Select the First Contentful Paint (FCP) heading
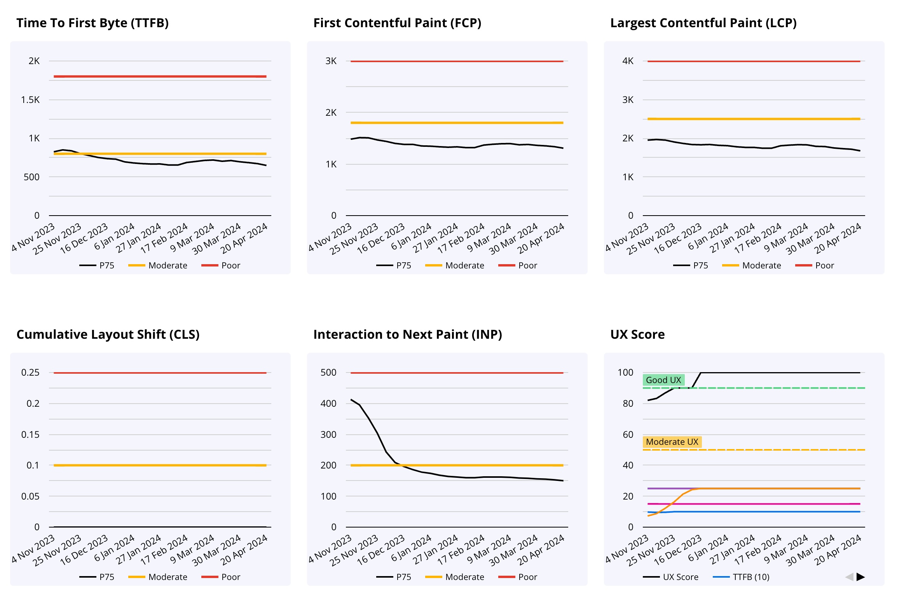Screen dimensions: 897x606 397,23
